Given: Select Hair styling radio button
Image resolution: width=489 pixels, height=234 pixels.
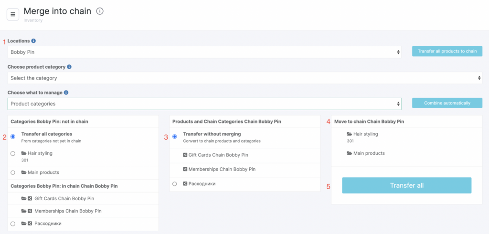Looking at the screenshot, I should point(13,153).
